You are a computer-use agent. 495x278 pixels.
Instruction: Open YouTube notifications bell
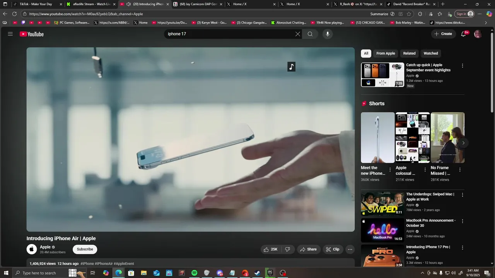[x=464, y=34]
